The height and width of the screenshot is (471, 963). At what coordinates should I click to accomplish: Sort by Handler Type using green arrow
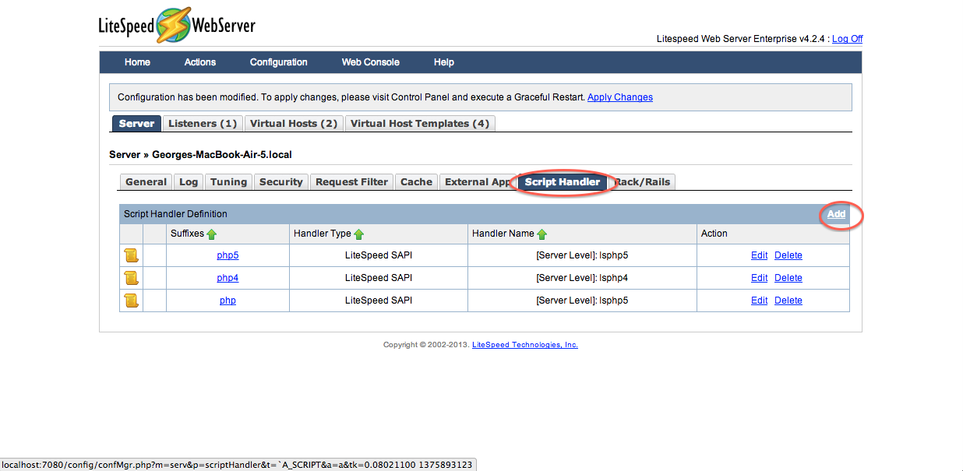click(359, 234)
